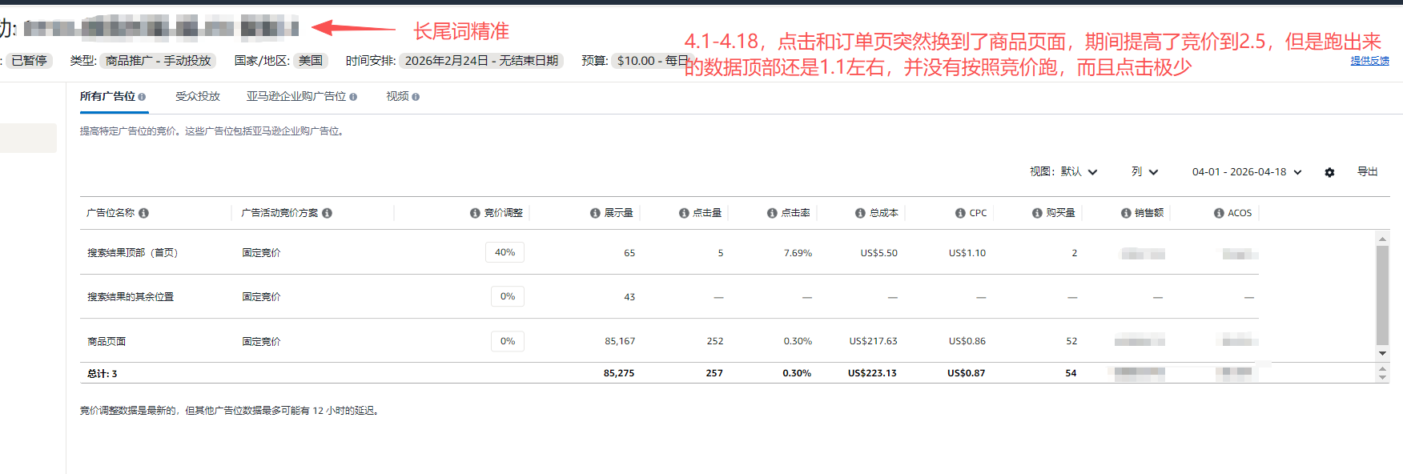Edit the 40% bid adjustment for 搜索结果顶部
Viewport: 1403px width, 474px height.
point(505,252)
